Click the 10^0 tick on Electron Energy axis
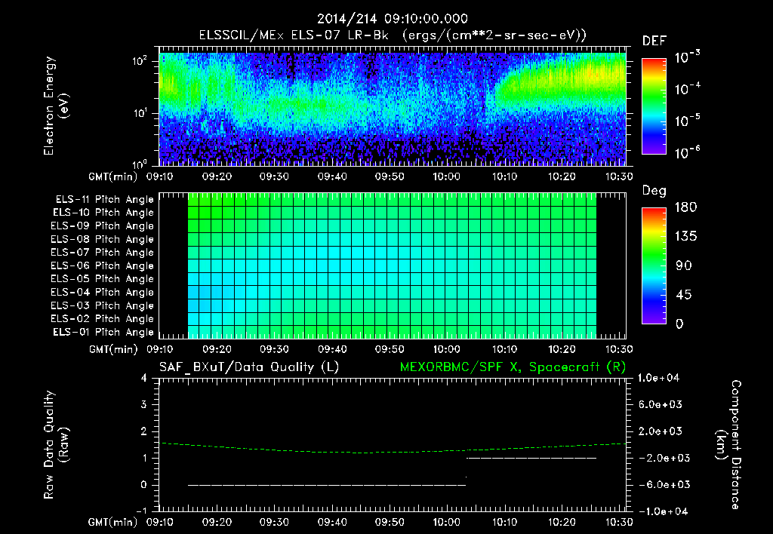The image size is (773, 534). (x=140, y=164)
